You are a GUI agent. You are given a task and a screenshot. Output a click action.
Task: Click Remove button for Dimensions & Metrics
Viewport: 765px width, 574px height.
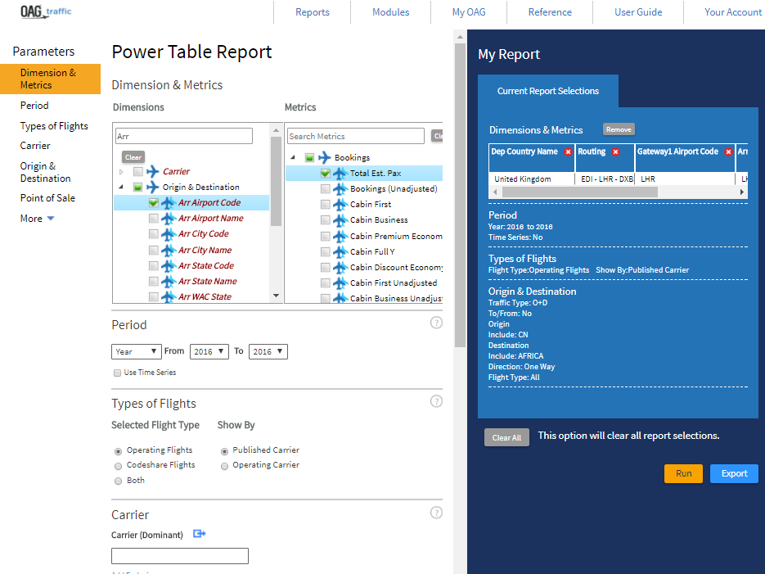coord(619,129)
